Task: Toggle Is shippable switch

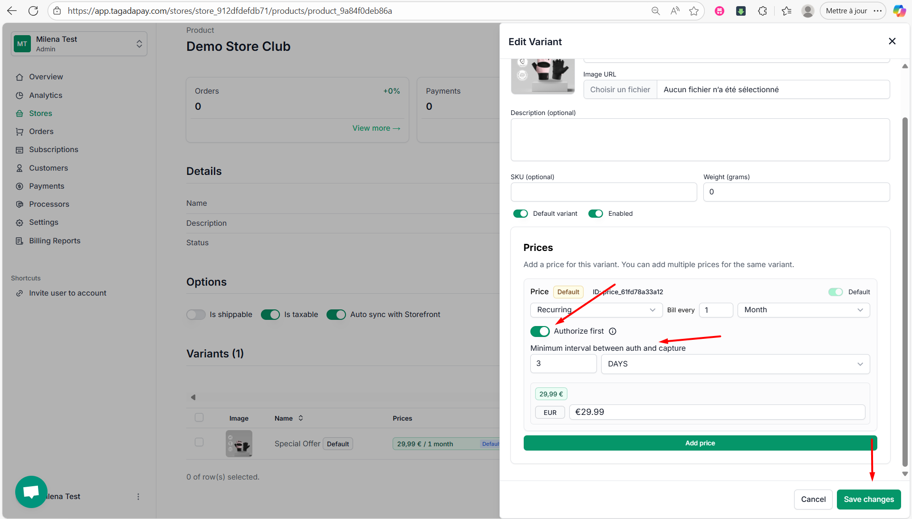Action: 196,315
